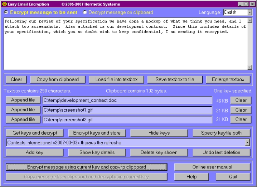The height and width of the screenshot is (187, 257).
Task: Select 'Decrypt message on clipboard' radio button
Action: point(85,12)
